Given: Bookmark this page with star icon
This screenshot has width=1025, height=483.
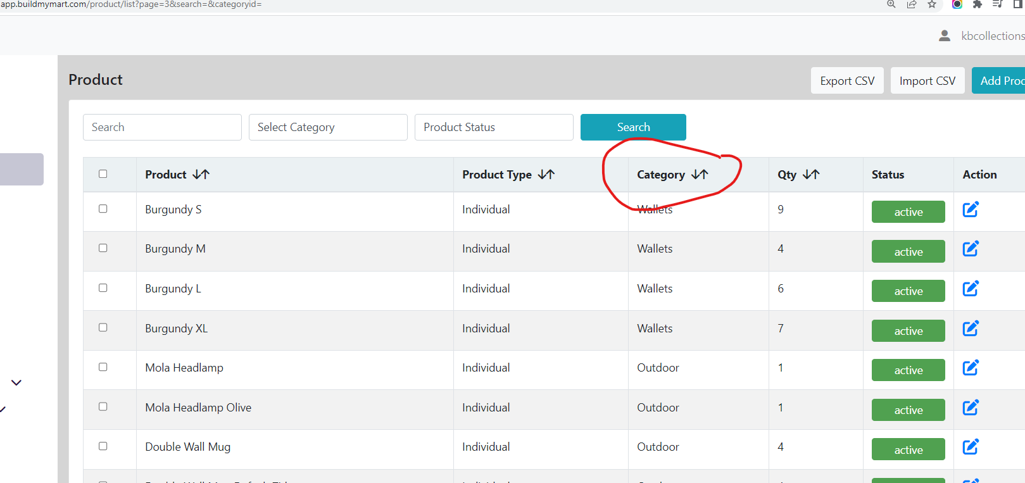Looking at the screenshot, I should [932, 4].
